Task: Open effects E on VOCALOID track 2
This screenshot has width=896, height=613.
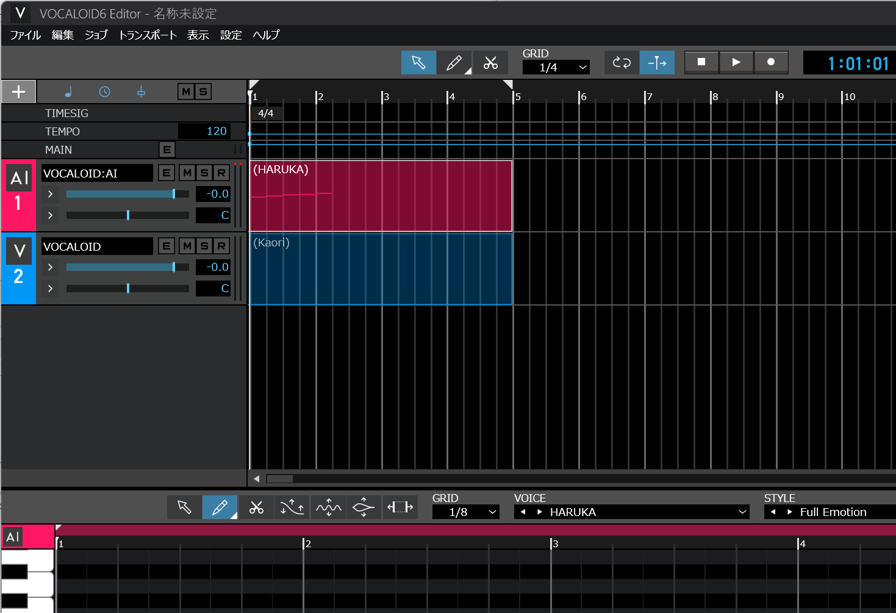Action: click(167, 246)
